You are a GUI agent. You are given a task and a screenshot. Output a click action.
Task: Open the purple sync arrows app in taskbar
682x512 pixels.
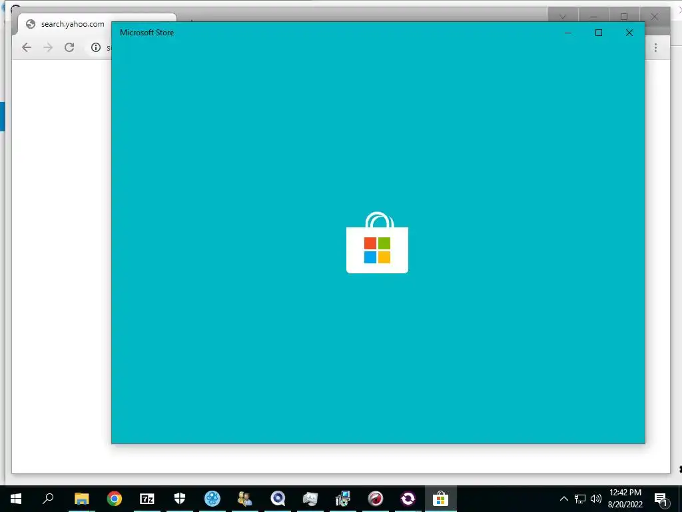pos(408,499)
